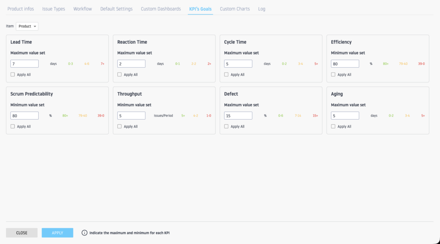View the Log tab

tap(262, 9)
